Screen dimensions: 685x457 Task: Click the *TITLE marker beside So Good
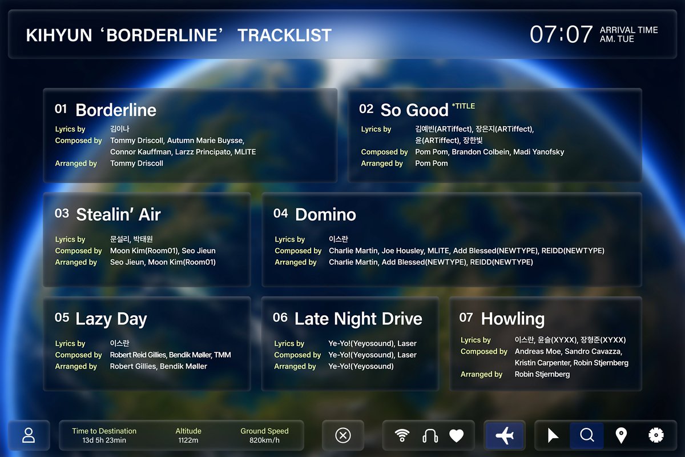tap(463, 106)
